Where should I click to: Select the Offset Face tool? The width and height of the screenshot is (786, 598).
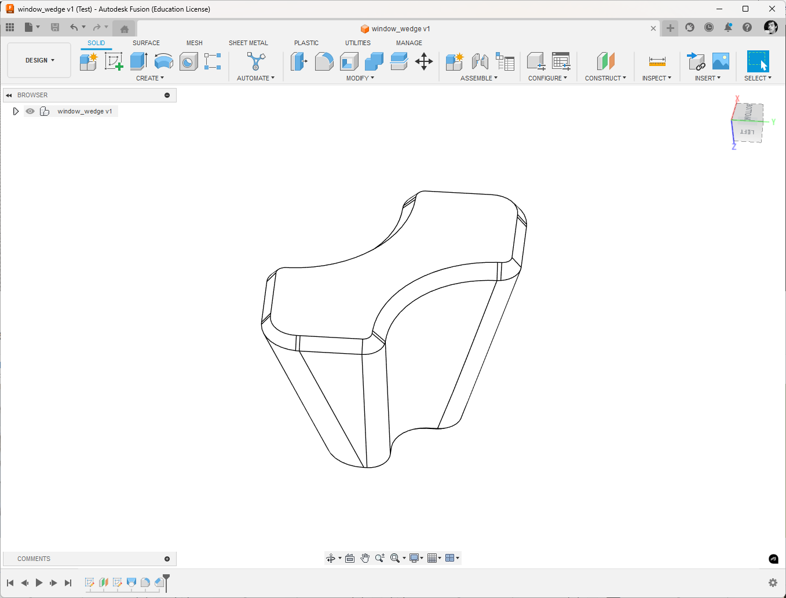coord(399,61)
